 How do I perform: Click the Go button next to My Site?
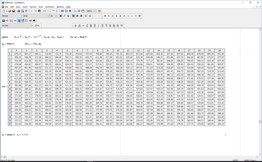(37, 26)
